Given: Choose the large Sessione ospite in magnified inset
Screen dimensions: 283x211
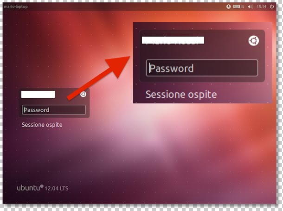Looking at the screenshot, I should pyautogui.click(x=181, y=94).
